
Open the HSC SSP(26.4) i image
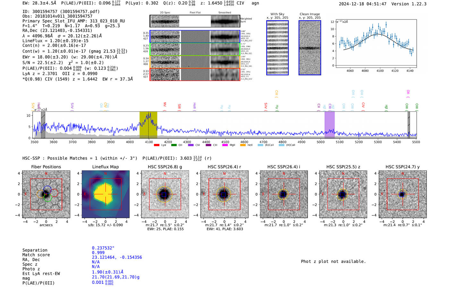point(284,194)
